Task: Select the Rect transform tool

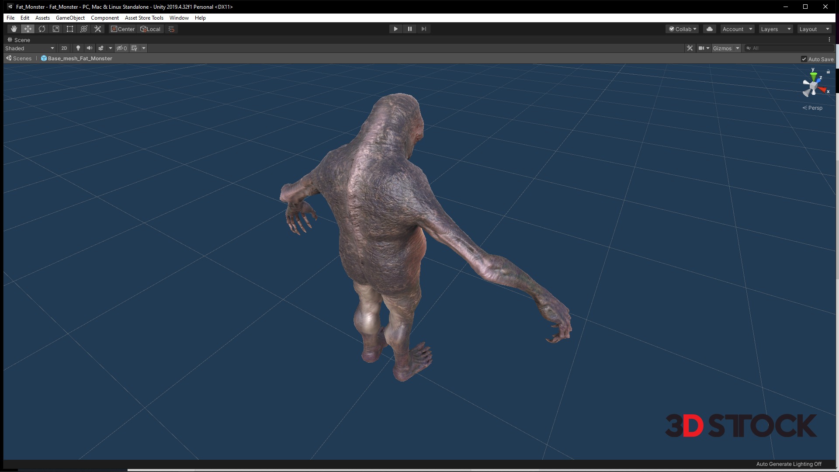Action: click(x=70, y=29)
